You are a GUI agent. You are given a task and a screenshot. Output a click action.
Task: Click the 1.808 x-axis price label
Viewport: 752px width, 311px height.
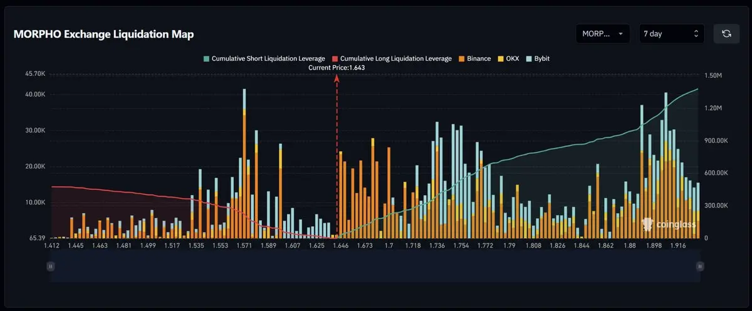[x=534, y=246]
